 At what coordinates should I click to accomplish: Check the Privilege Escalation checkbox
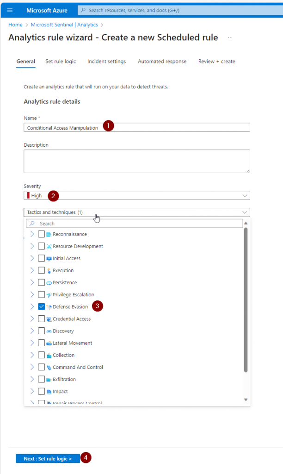pyautogui.click(x=42, y=294)
